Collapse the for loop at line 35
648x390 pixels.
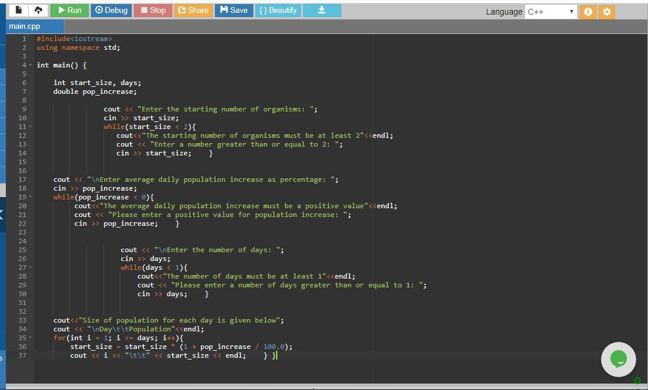[x=30, y=338]
